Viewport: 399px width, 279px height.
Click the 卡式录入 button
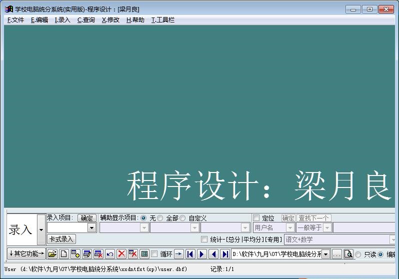click(x=61, y=239)
